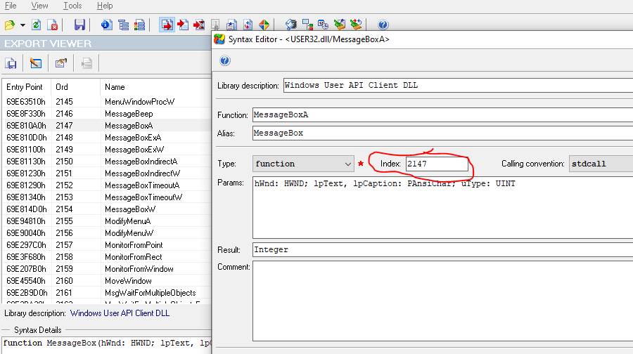
Task: Click the green refresh document icon
Action: click(x=37, y=25)
